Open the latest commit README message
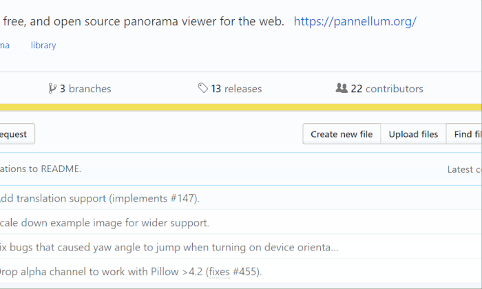The width and height of the screenshot is (482, 289). [41, 169]
